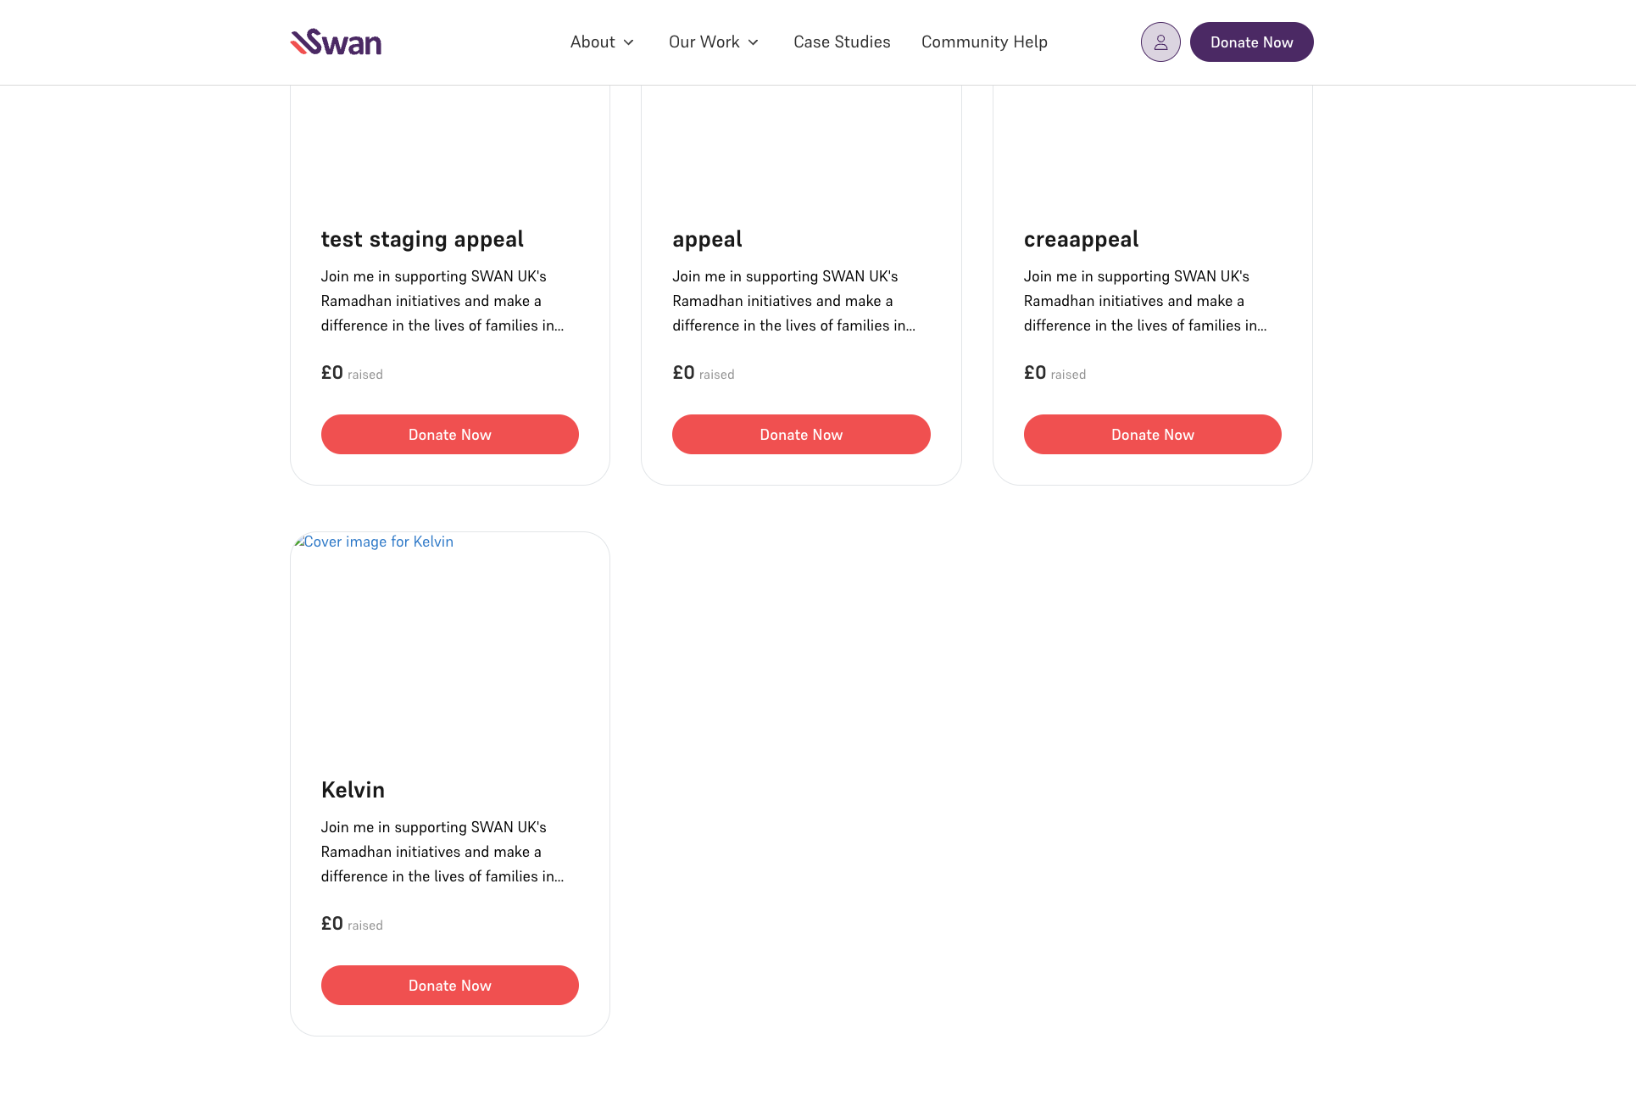
Task: Click the Swan logo
Action: [336, 42]
